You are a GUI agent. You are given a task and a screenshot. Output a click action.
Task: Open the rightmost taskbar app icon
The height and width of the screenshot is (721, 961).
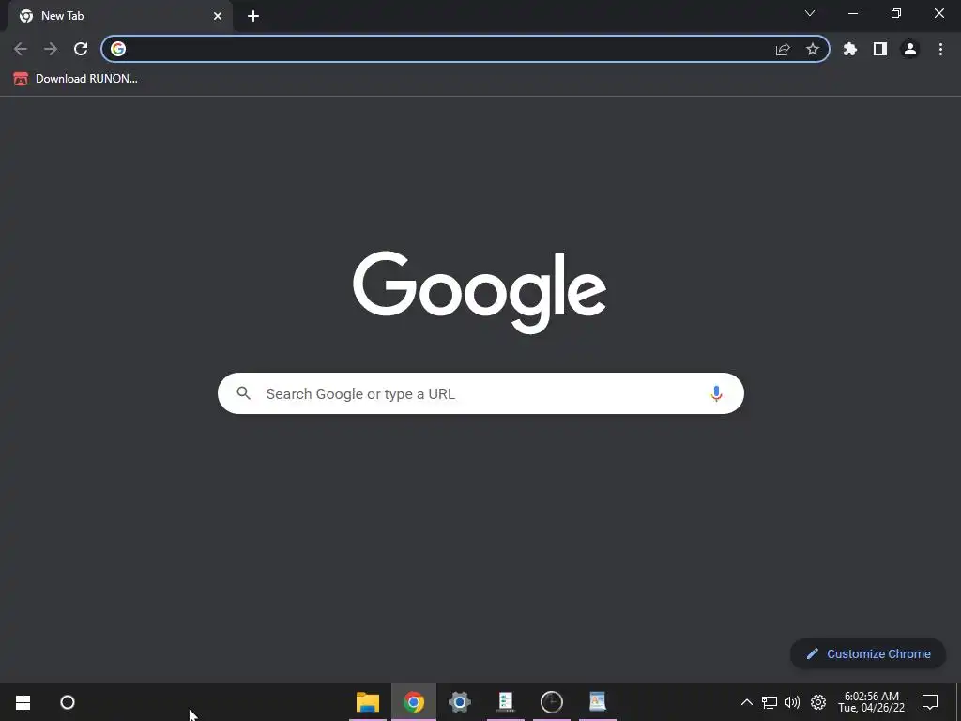pos(598,701)
